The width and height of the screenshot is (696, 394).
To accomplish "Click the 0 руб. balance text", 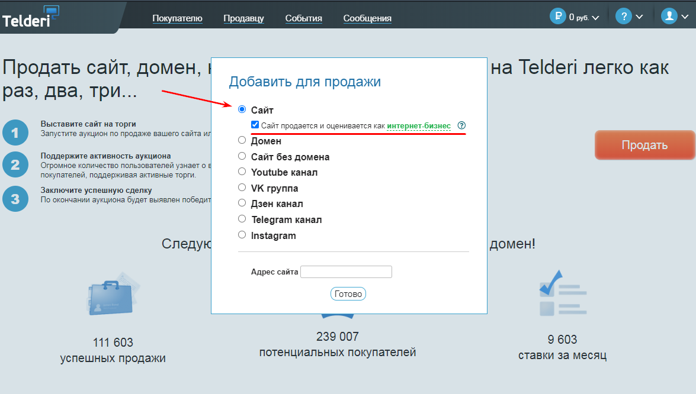I will coord(579,17).
